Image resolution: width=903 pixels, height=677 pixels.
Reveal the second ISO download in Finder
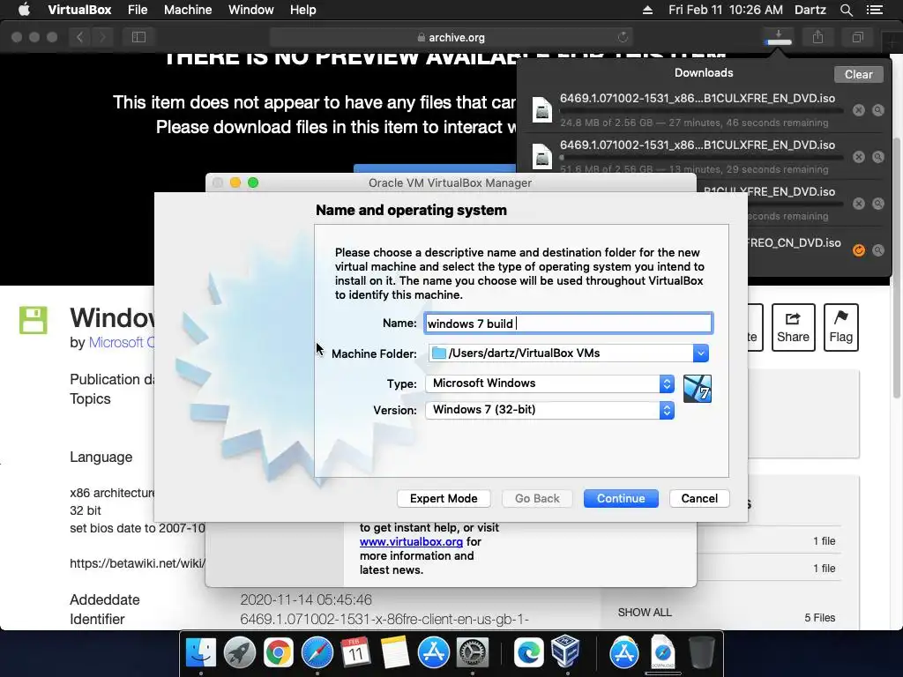(x=878, y=157)
